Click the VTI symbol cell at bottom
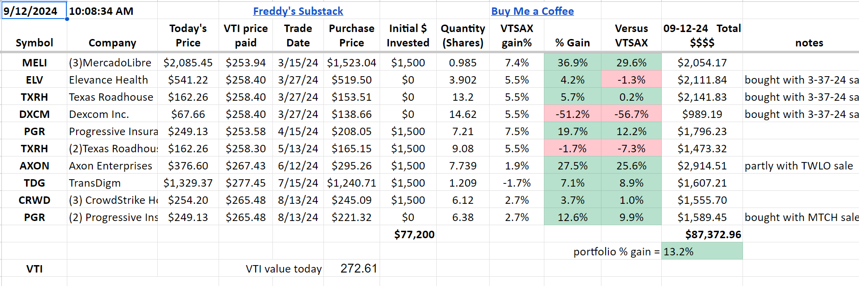Image resolution: width=859 pixels, height=286 pixels. pos(34,269)
